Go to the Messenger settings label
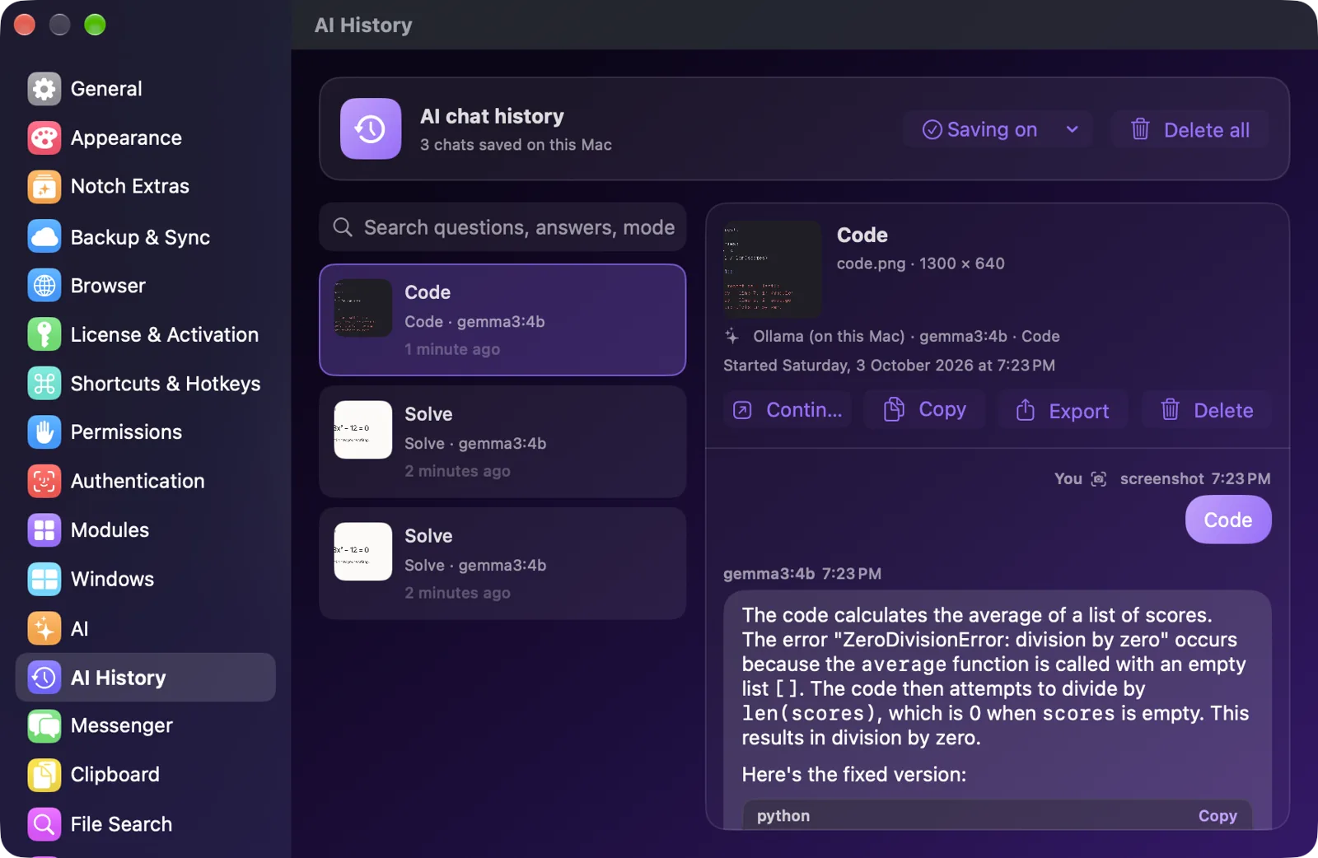 pos(122,725)
